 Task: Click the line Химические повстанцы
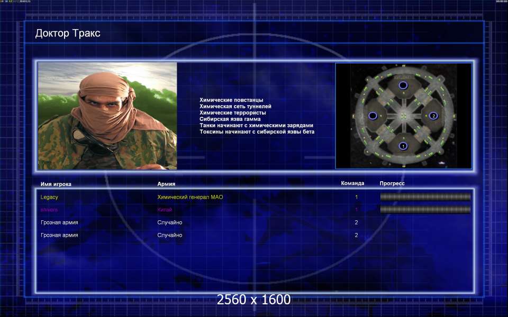(x=231, y=100)
